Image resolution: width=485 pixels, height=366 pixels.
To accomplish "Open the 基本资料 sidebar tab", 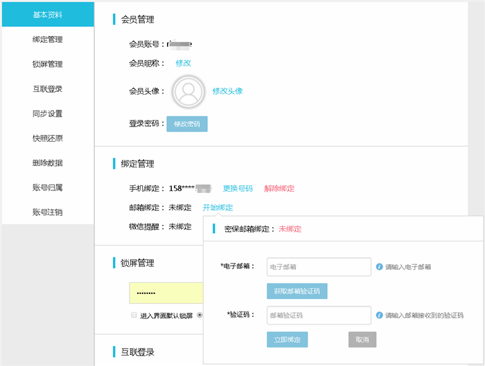I will point(48,15).
